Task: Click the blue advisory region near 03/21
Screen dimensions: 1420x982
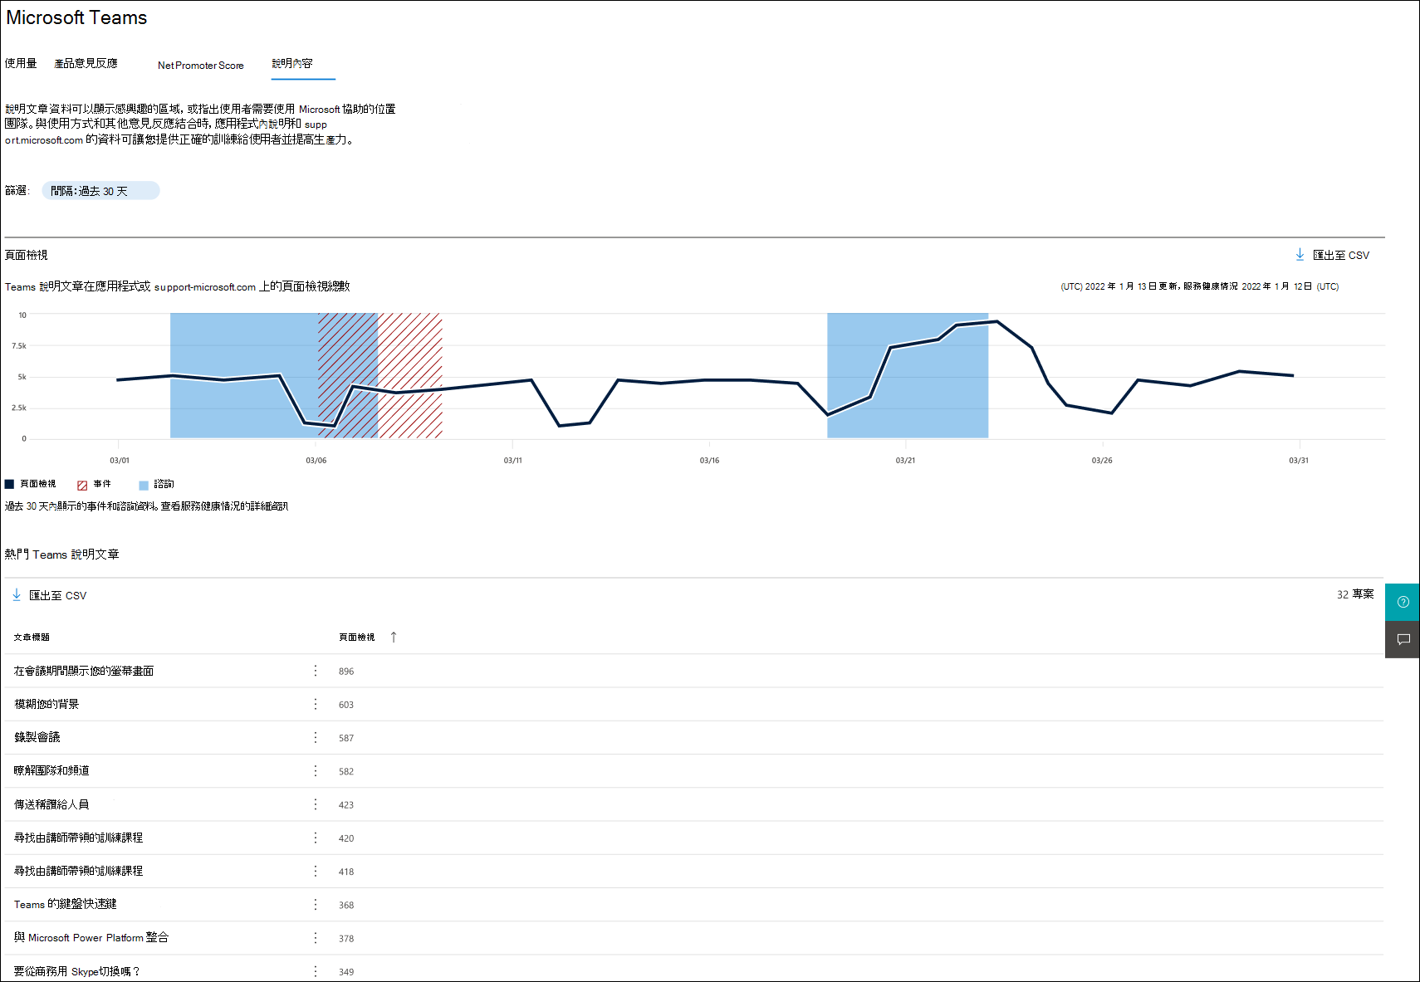Action: click(908, 375)
